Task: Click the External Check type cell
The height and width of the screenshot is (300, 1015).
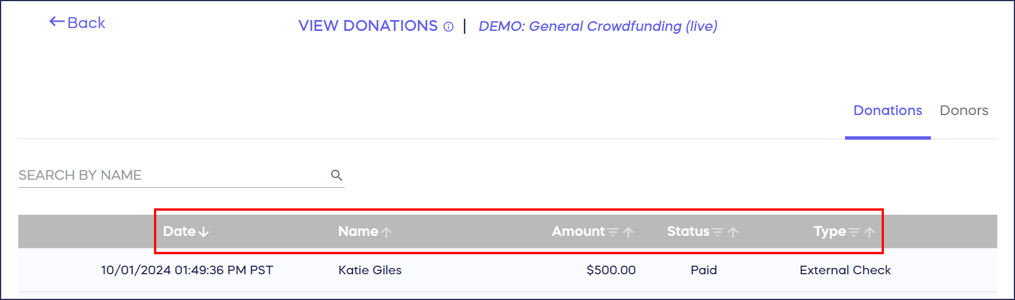Action: click(x=845, y=270)
